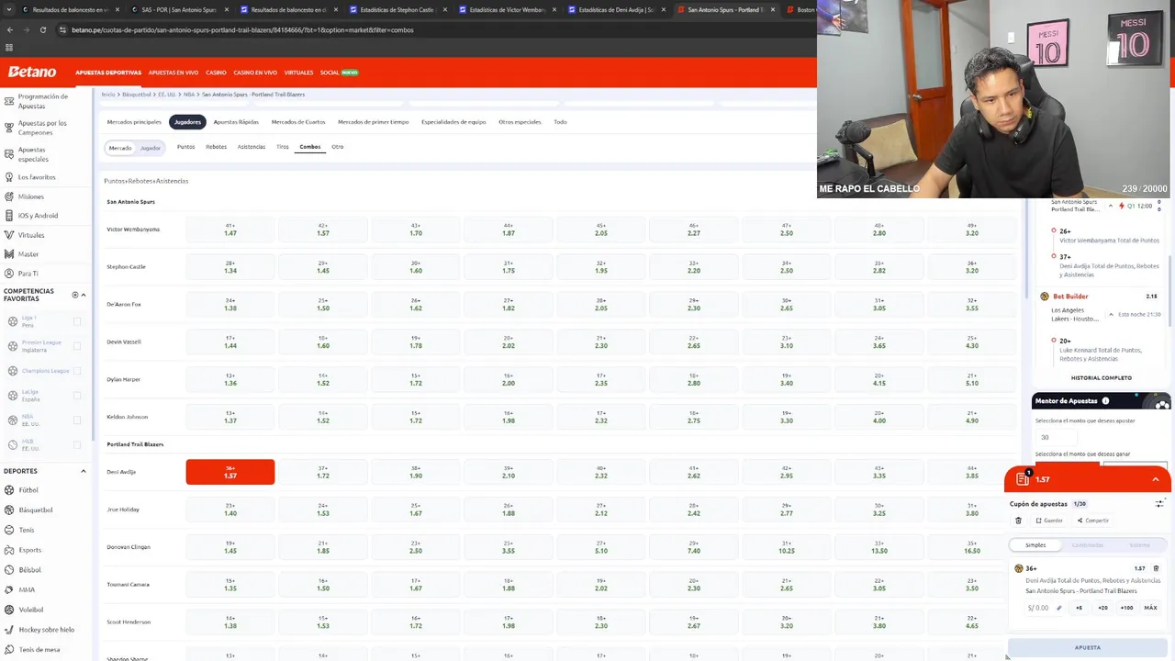Remove the 36+ Deni Avdija bet from the slip
1175x661 pixels.
tap(1156, 568)
